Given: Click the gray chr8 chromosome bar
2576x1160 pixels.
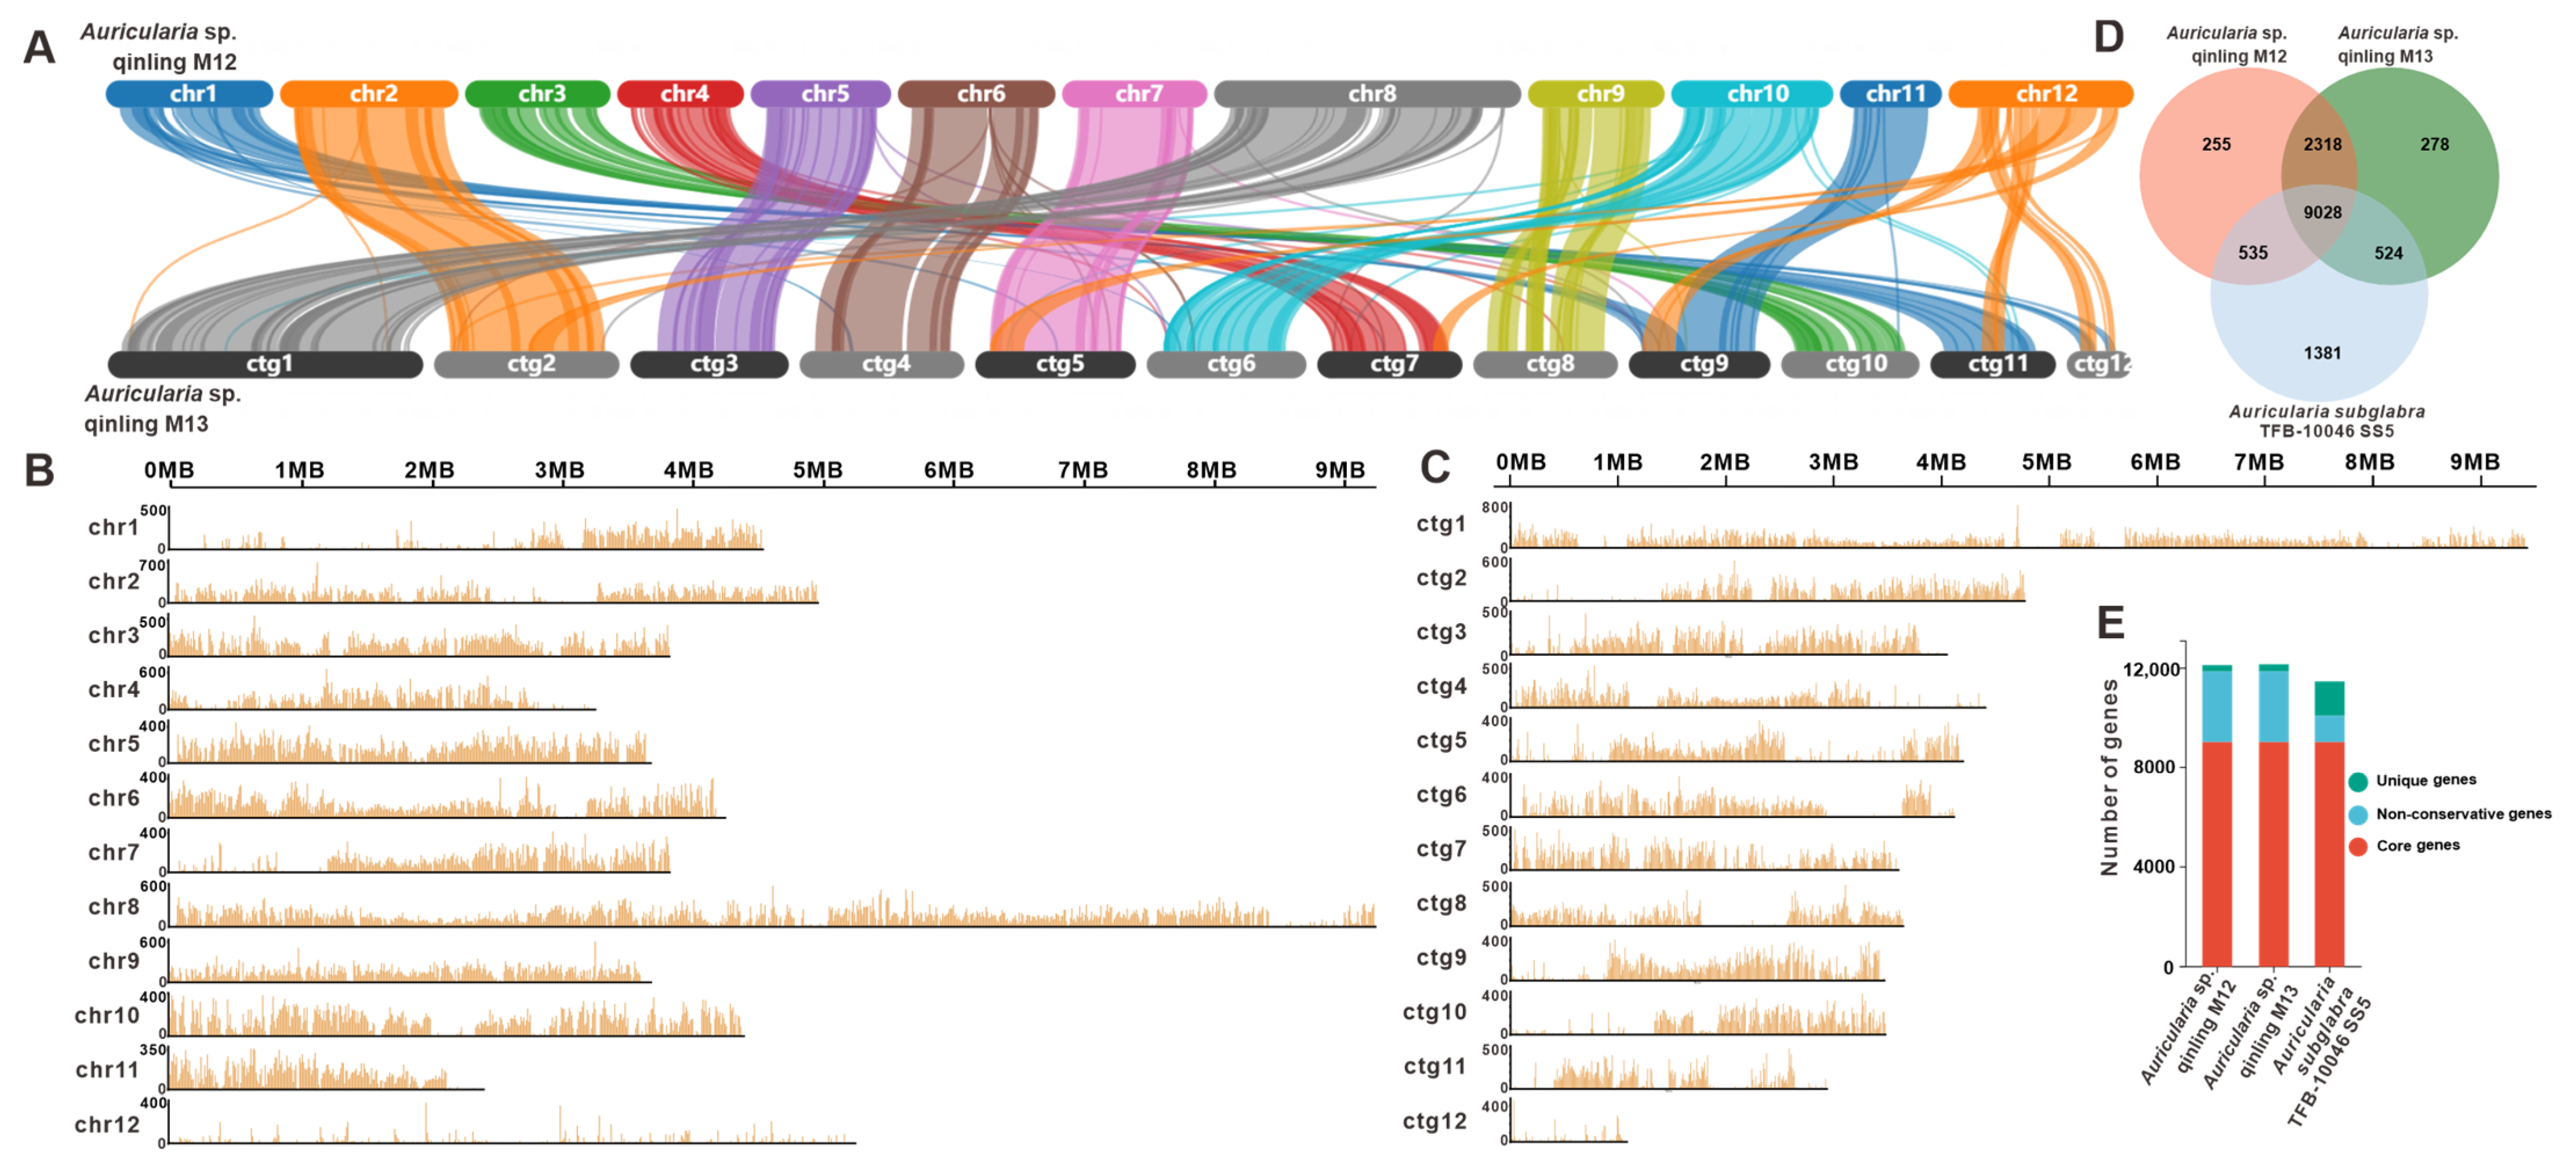Looking at the screenshot, I should coord(1367,94).
